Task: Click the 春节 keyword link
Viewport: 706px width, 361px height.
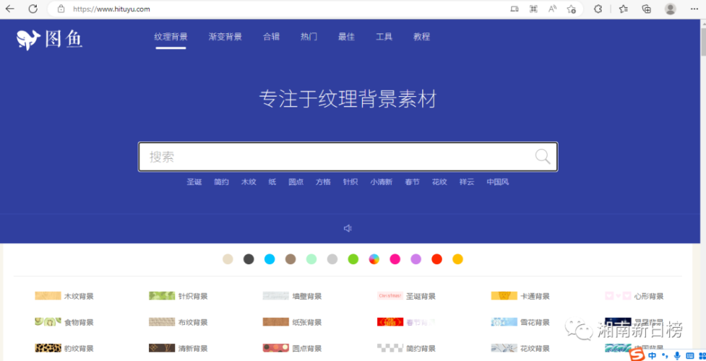Action: pos(412,182)
